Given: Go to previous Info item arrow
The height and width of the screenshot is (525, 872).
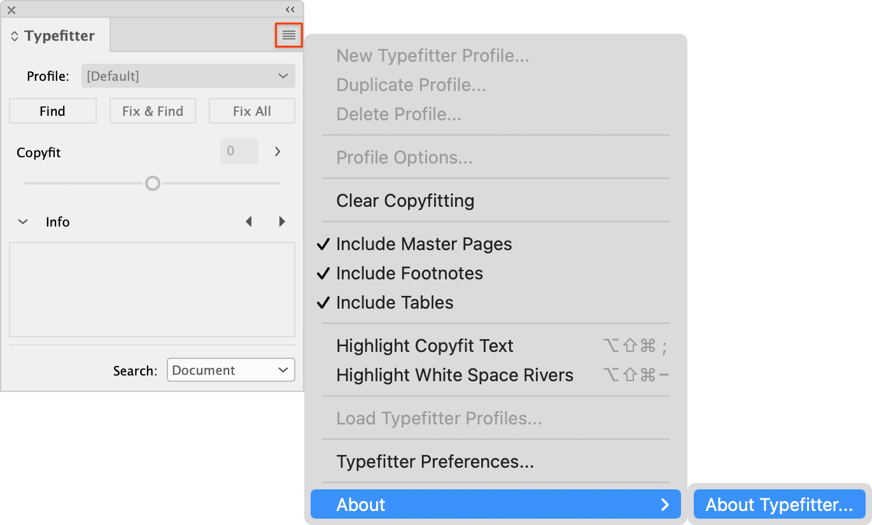Looking at the screenshot, I should pyautogui.click(x=249, y=221).
